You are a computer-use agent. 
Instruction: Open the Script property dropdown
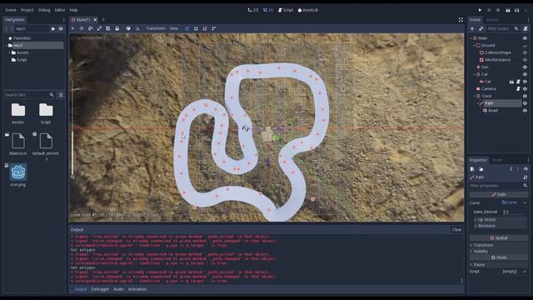(525, 272)
